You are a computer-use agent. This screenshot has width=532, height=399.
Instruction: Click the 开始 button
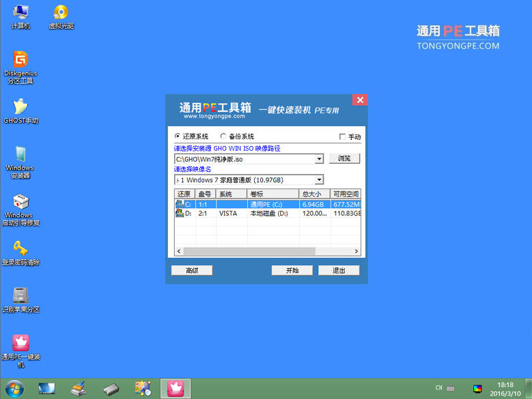pos(292,270)
